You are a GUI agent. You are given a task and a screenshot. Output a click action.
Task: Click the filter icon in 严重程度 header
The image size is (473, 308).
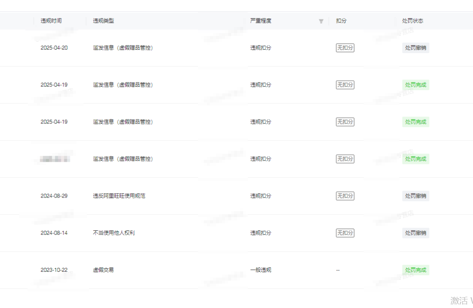pos(321,21)
